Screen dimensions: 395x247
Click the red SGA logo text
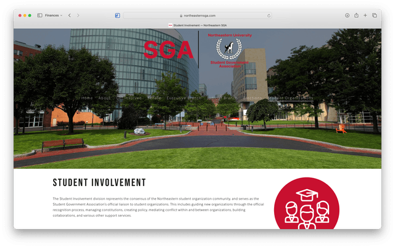tap(168, 50)
